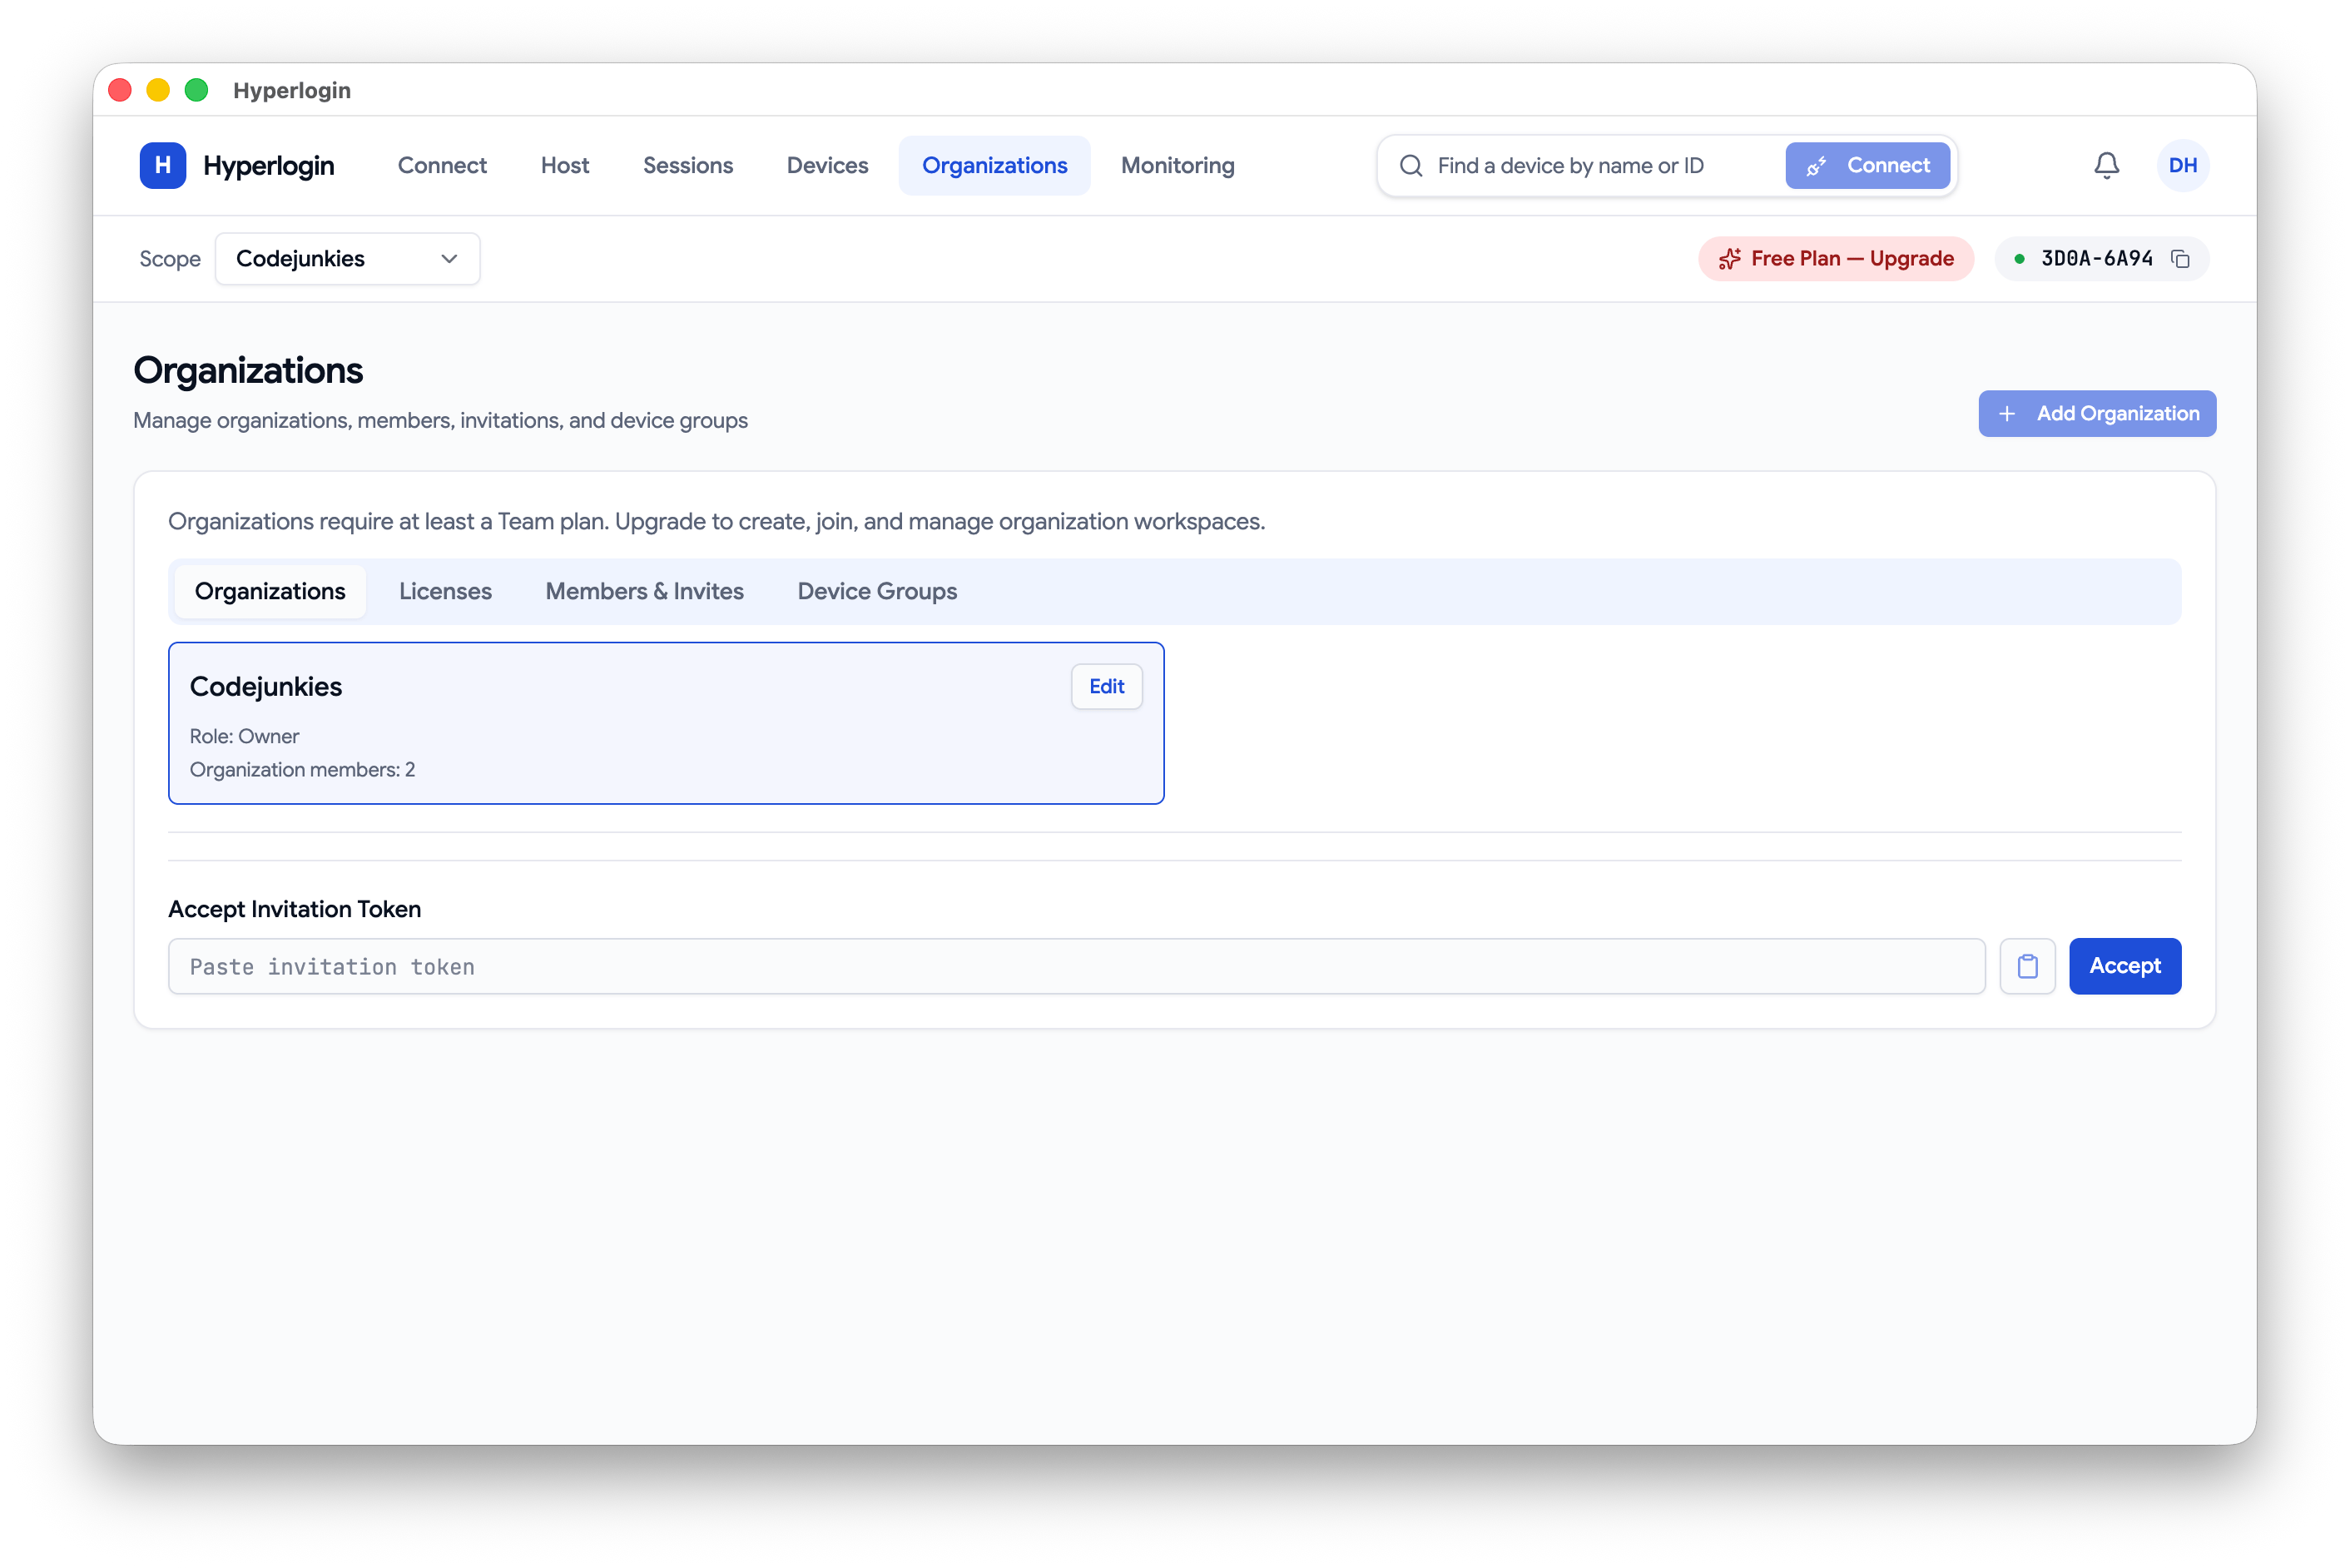
Task: Click "Organization members: 2" text
Action: coord(302,769)
